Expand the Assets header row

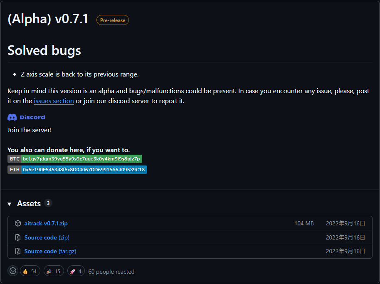point(28,203)
